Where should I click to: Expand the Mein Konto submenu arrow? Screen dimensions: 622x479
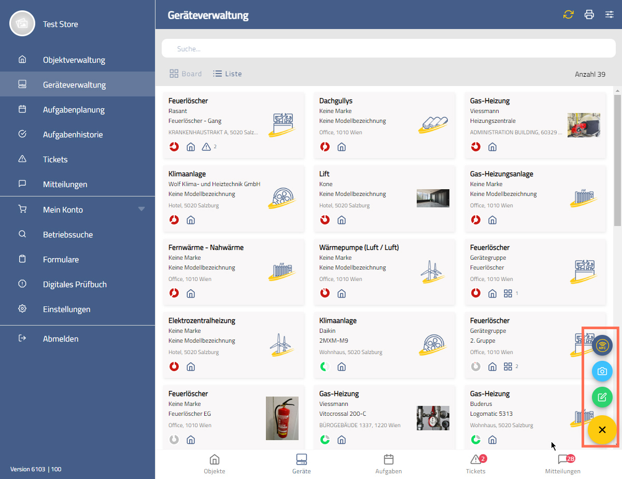(142, 209)
